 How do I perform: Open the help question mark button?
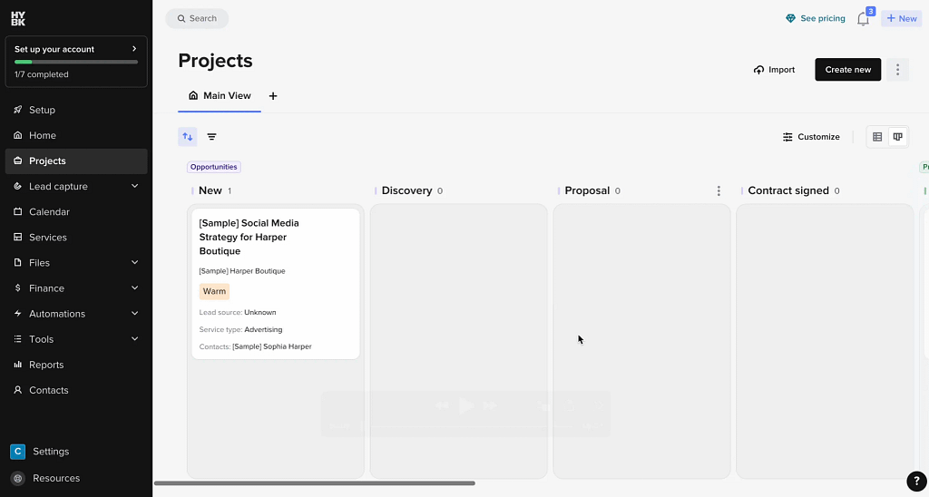916,482
